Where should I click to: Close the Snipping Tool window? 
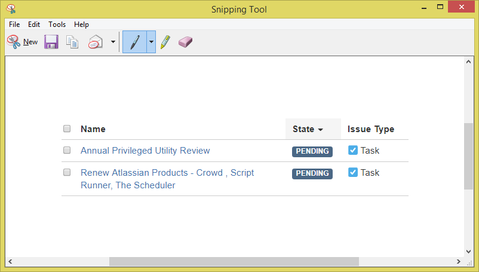click(x=462, y=7)
